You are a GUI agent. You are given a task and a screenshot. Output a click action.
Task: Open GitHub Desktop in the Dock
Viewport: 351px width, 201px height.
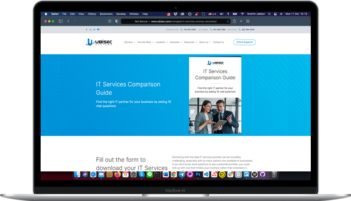pyautogui.click(x=262, y=175)
